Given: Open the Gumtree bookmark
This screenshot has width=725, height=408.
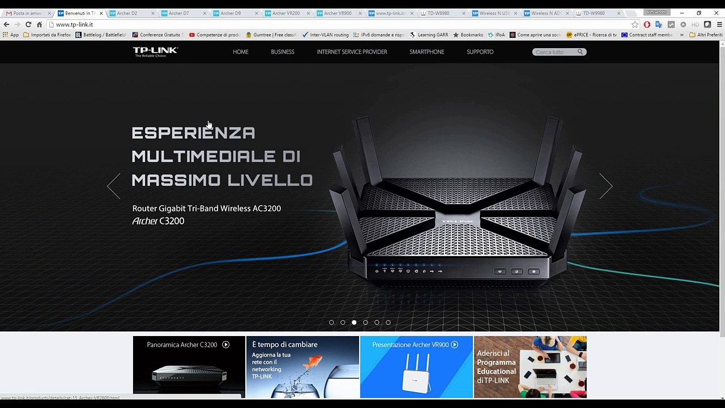Looking at the screenshot, I should 271,35.
